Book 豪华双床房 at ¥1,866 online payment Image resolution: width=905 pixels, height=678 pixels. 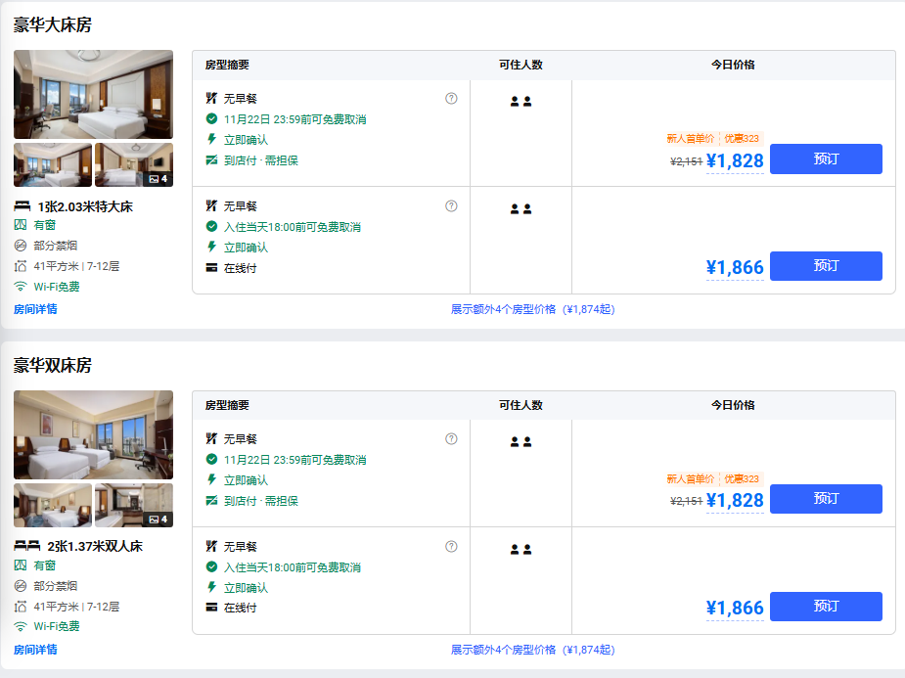coord(826,607)
